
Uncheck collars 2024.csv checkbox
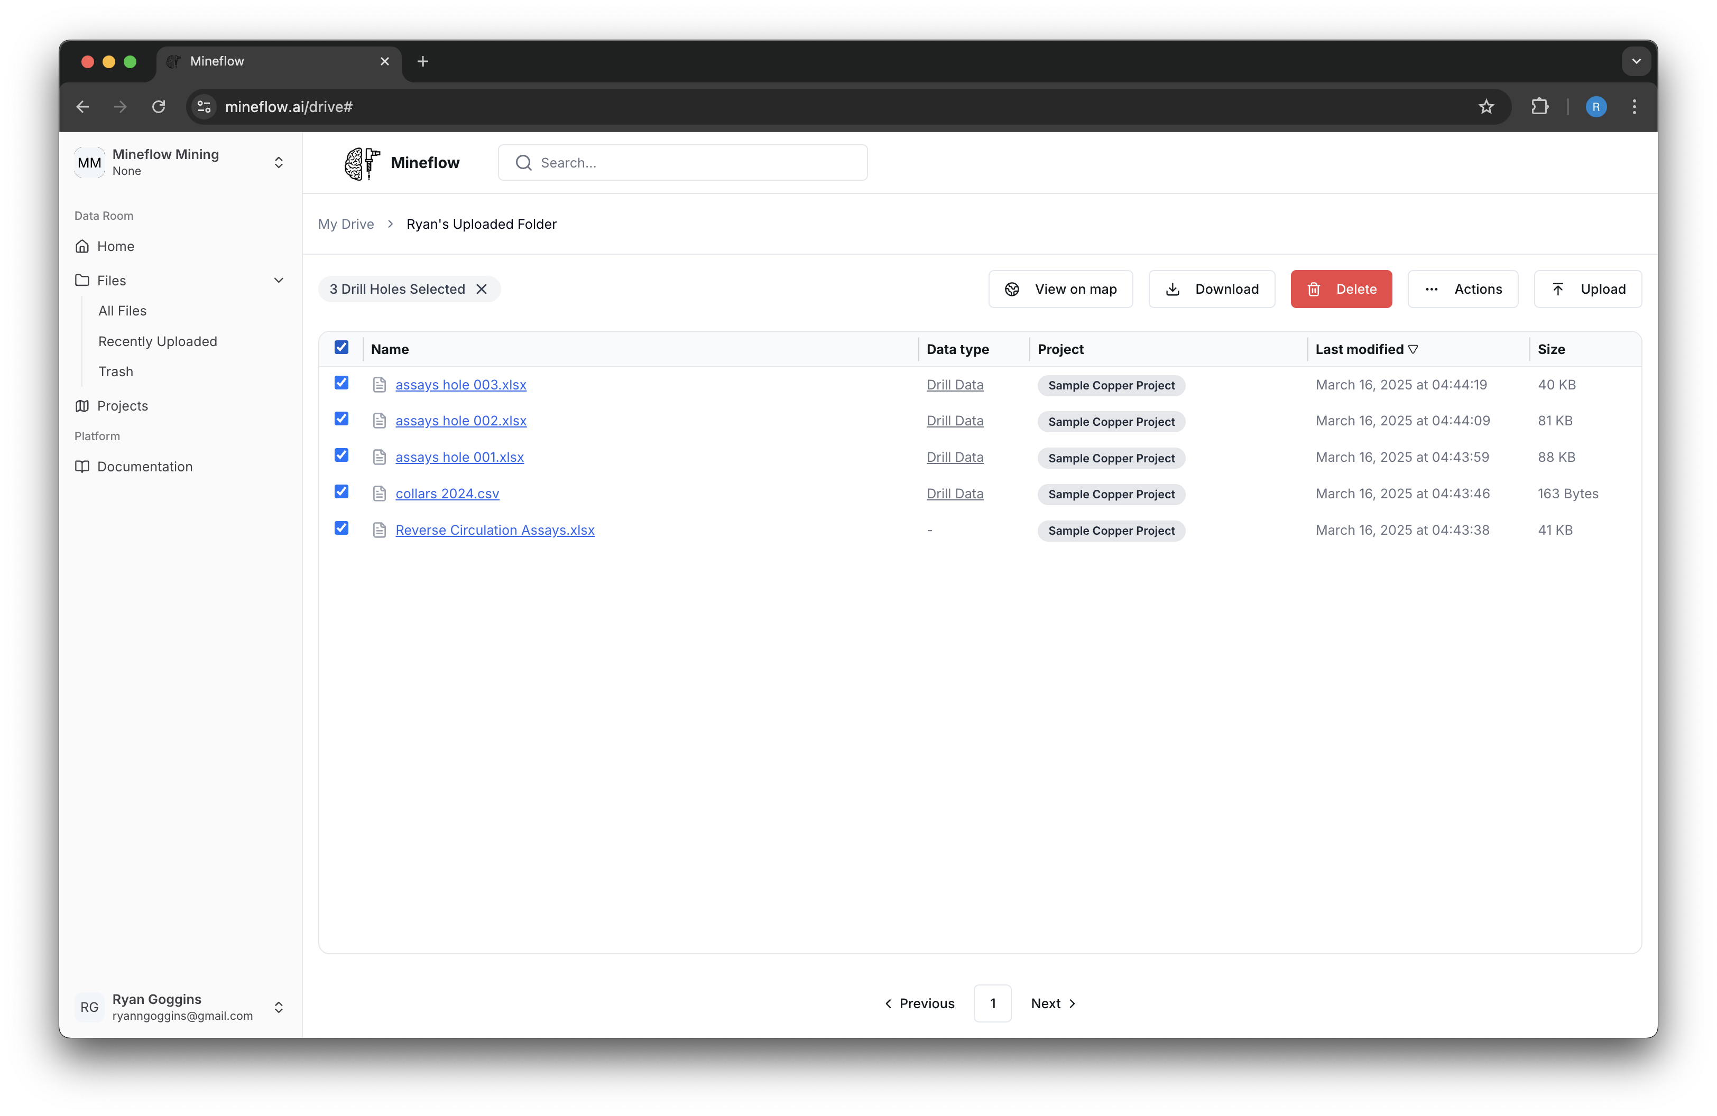(x=341, y=491)
